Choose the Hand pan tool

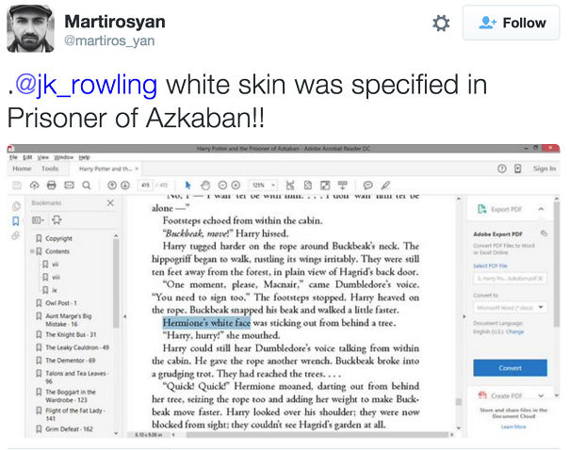pyautogui.click(x=205, y=185)
